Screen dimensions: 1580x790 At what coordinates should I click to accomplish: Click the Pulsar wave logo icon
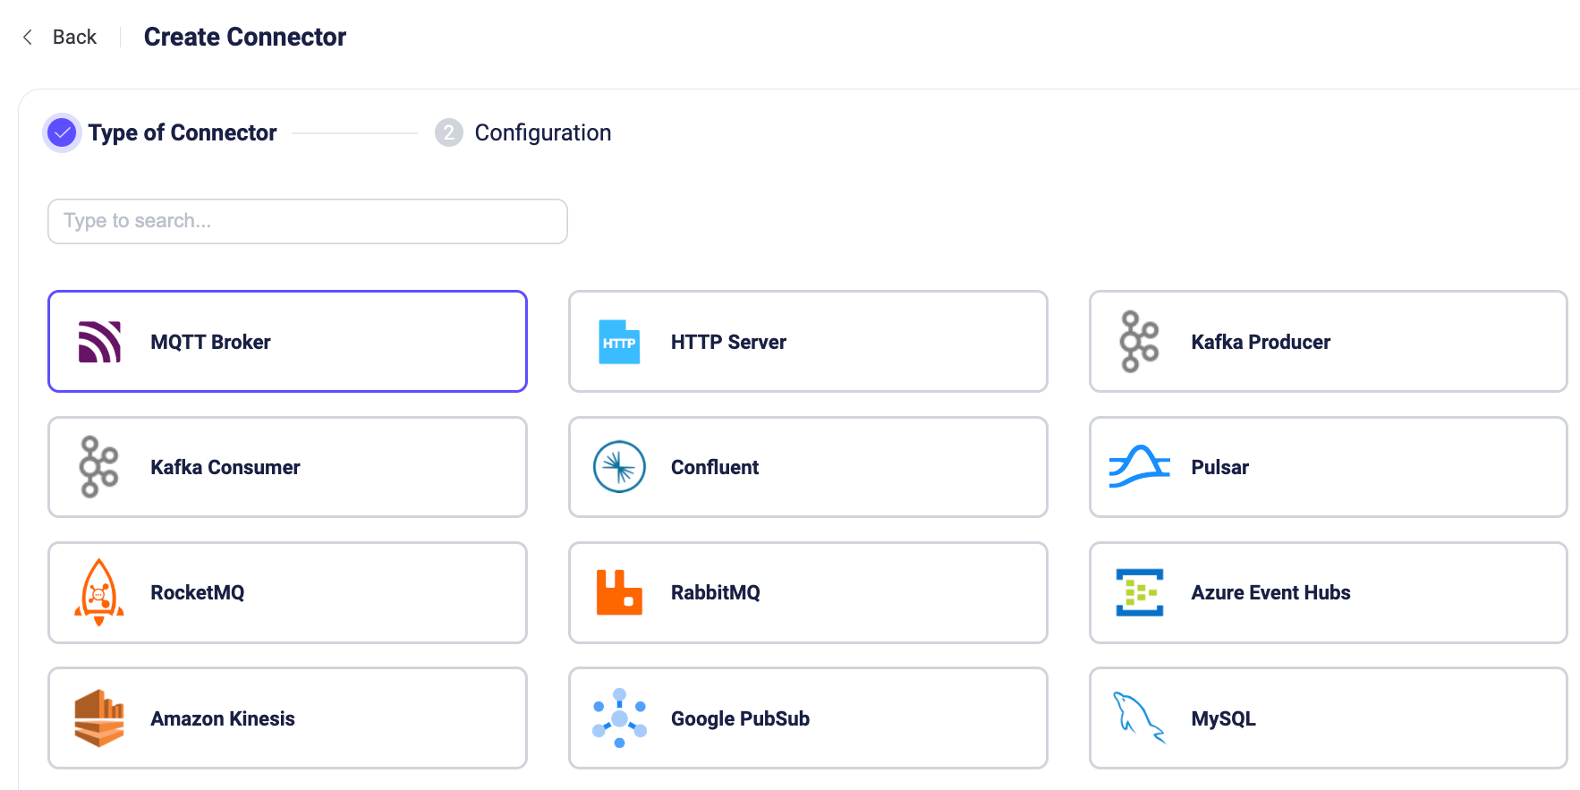click(1139, 467)
